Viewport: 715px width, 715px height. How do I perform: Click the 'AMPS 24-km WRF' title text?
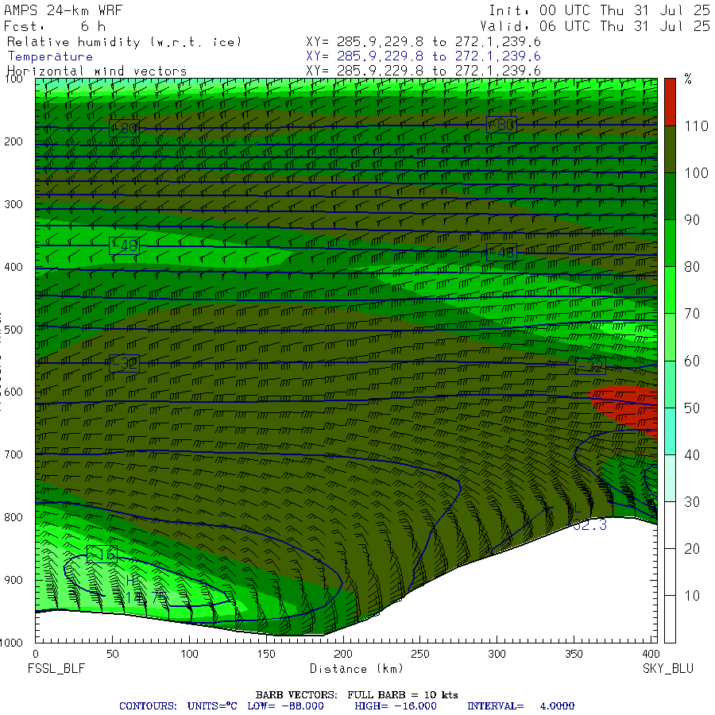[x=63, y=10]
